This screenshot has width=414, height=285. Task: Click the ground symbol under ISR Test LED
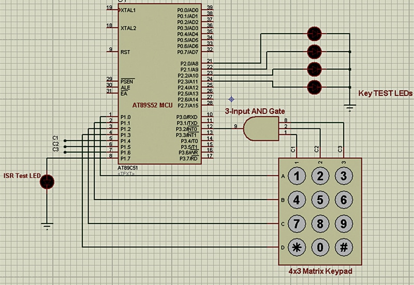47,225
